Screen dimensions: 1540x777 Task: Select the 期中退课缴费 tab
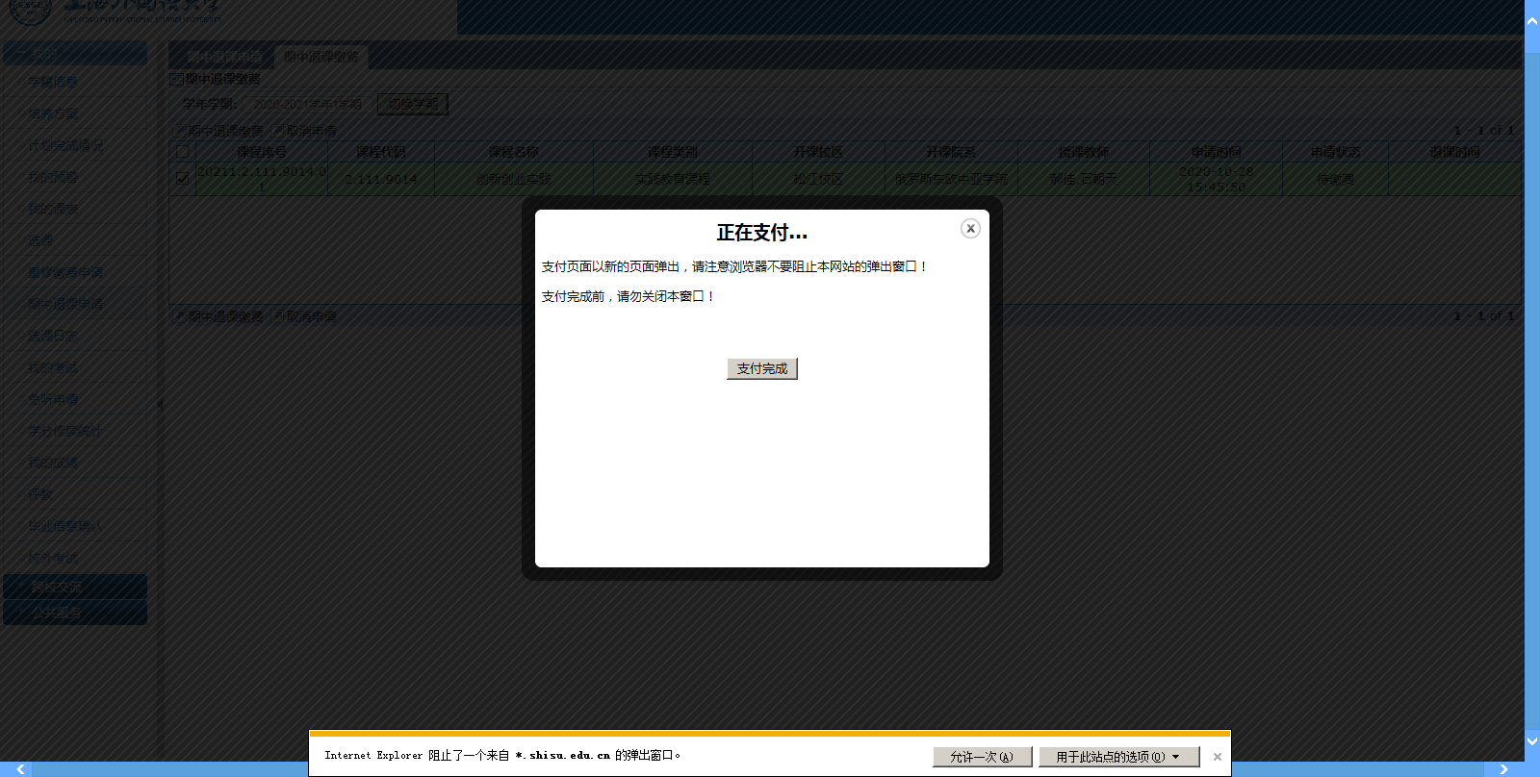321,57
